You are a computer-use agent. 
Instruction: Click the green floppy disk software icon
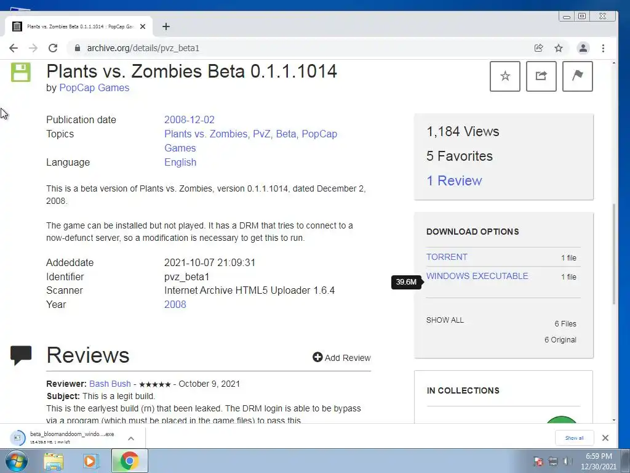pos(20,73)
